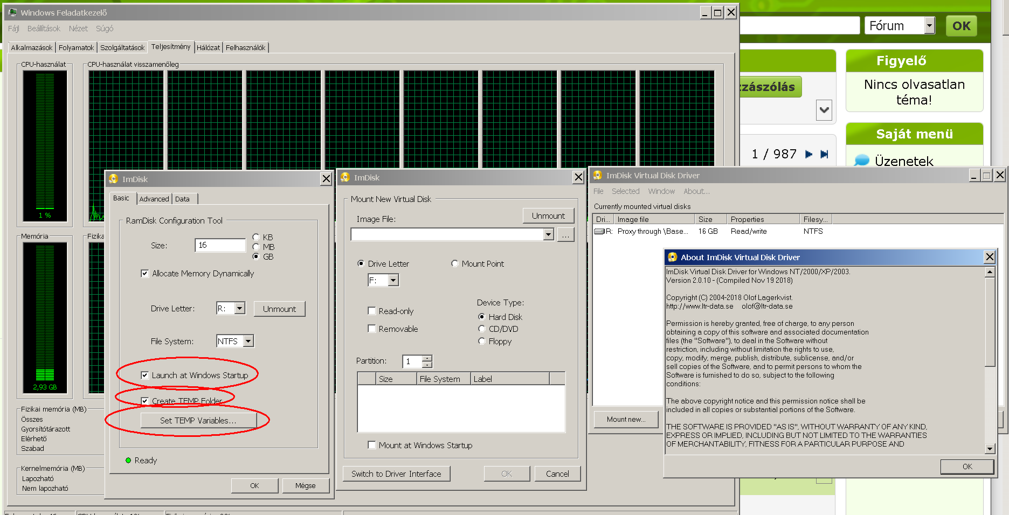Click the Üzenetek speech bubble icon
The image size is (1009, 515).
pos(862,160)
